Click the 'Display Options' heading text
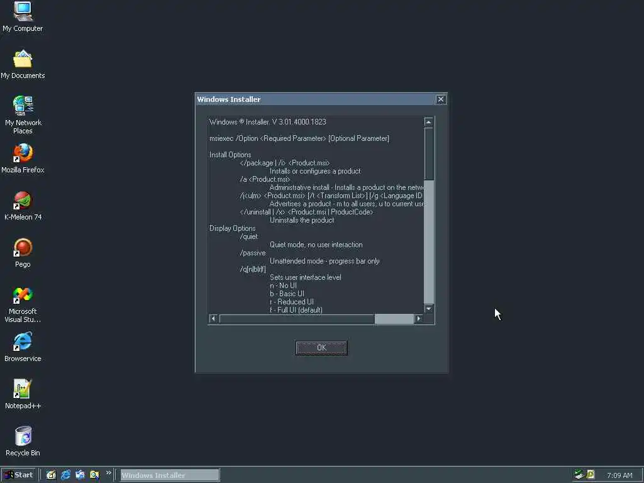The image size is (644, 483). click(x=233, y=228)
